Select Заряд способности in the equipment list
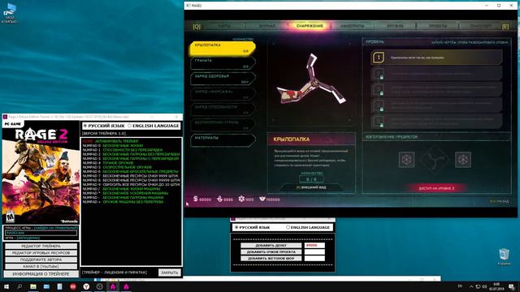The height and width of the screenshot is (292, 520). (223, 109)
